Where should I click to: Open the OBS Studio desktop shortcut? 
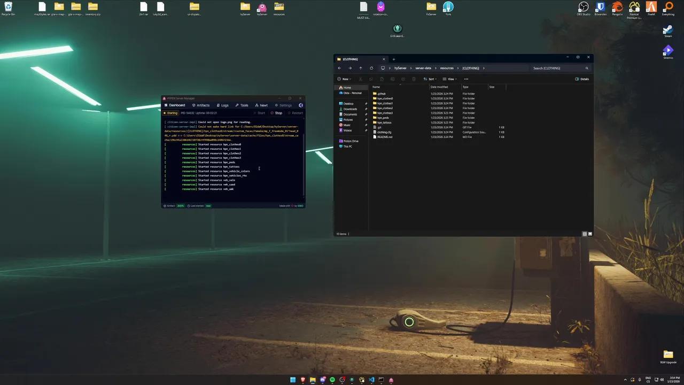(583, 7)
